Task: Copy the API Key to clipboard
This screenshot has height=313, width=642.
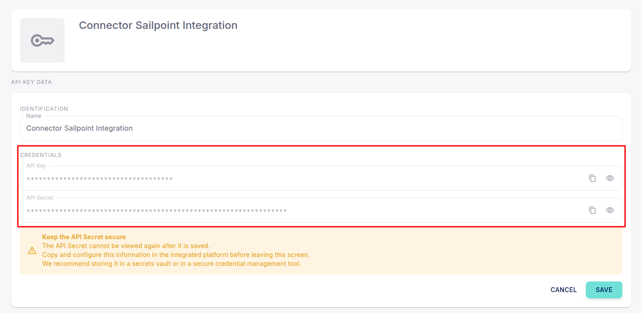Action: (592, 178)
